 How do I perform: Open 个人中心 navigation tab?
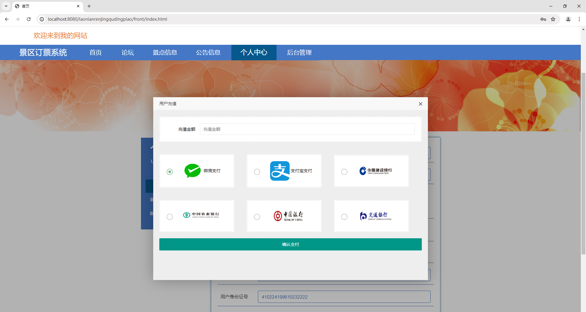pos(254,52)
